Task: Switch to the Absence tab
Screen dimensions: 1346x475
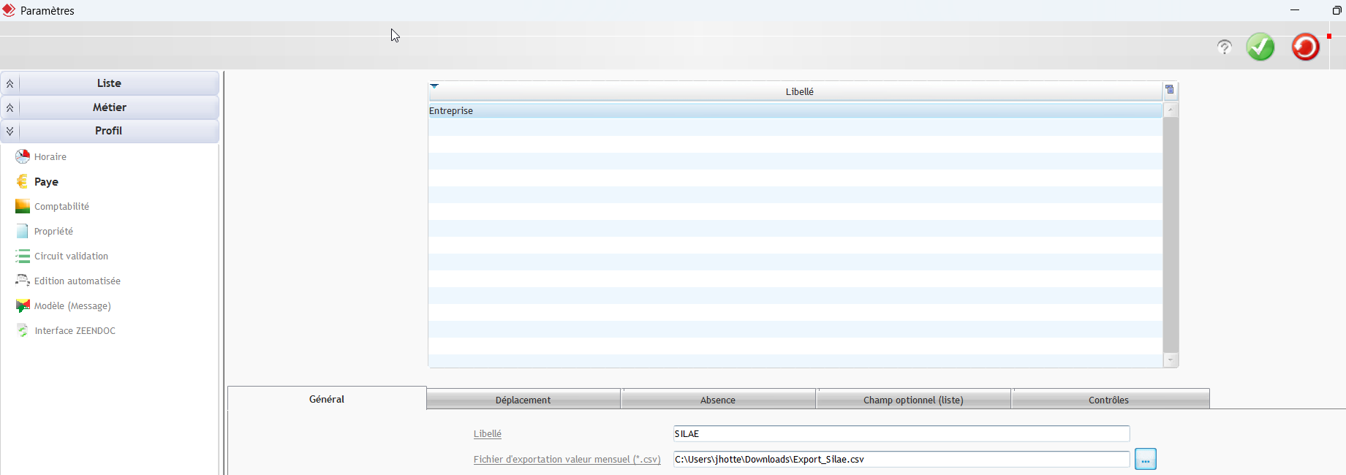Action: pos(717,400)
